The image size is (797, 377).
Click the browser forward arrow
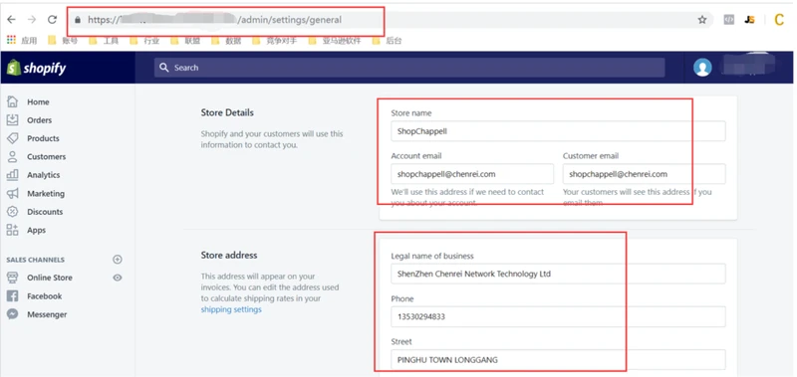(x=32, y=20)
